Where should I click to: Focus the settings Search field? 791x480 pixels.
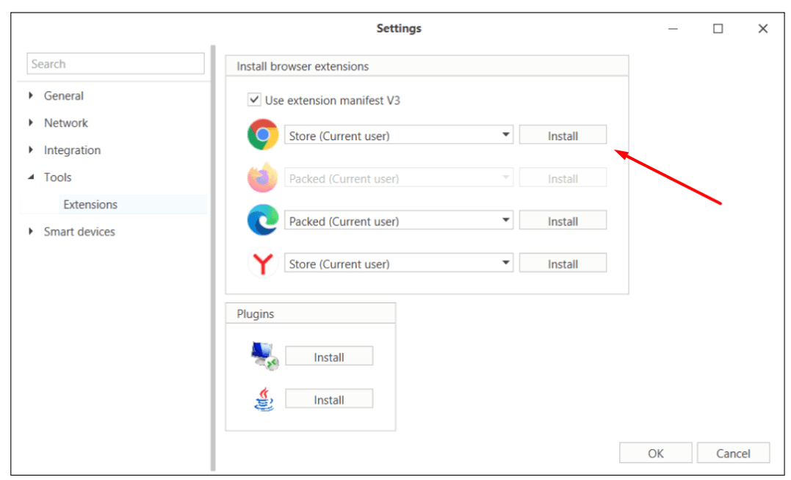[115, 64]
